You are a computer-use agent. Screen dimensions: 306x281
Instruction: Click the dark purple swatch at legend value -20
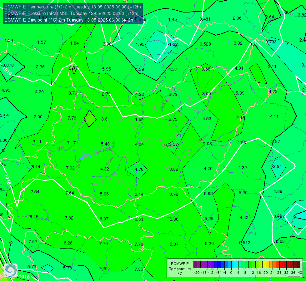(195, 265)
